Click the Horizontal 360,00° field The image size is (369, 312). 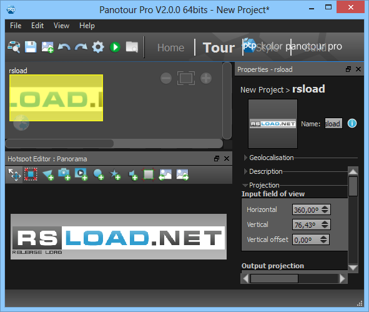(312, 209)
